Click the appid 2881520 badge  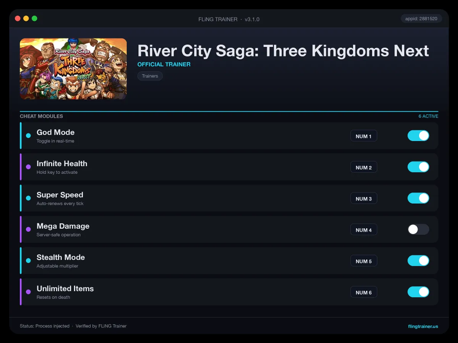click(x=421, y=19)
